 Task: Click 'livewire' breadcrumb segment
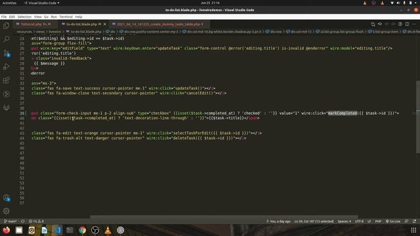pyautogui.click(x=54, y=31)
